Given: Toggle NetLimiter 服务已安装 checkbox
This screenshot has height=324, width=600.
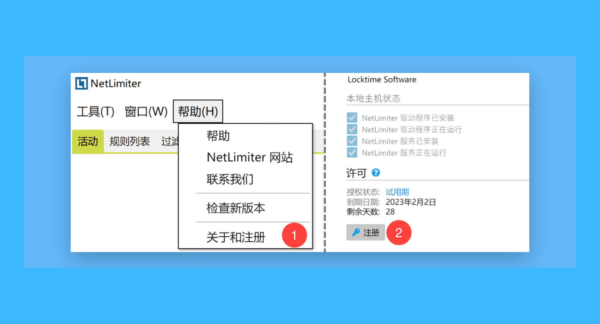Looking at the screenshot, I should point(352,141).
